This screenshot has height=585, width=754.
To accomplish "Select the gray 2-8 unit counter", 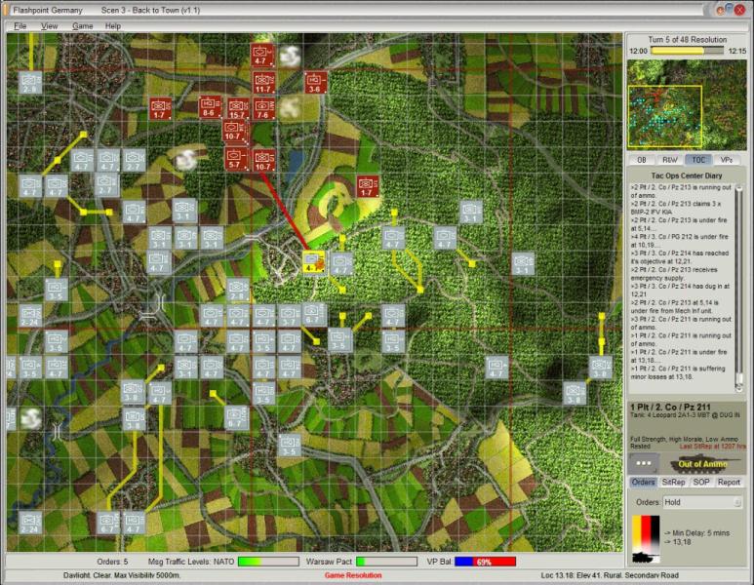I will tap(30, 82).
